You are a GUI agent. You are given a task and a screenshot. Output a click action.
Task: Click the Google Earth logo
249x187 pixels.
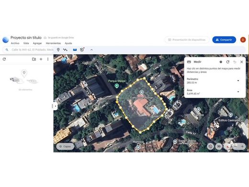click(x=5, y=40)
